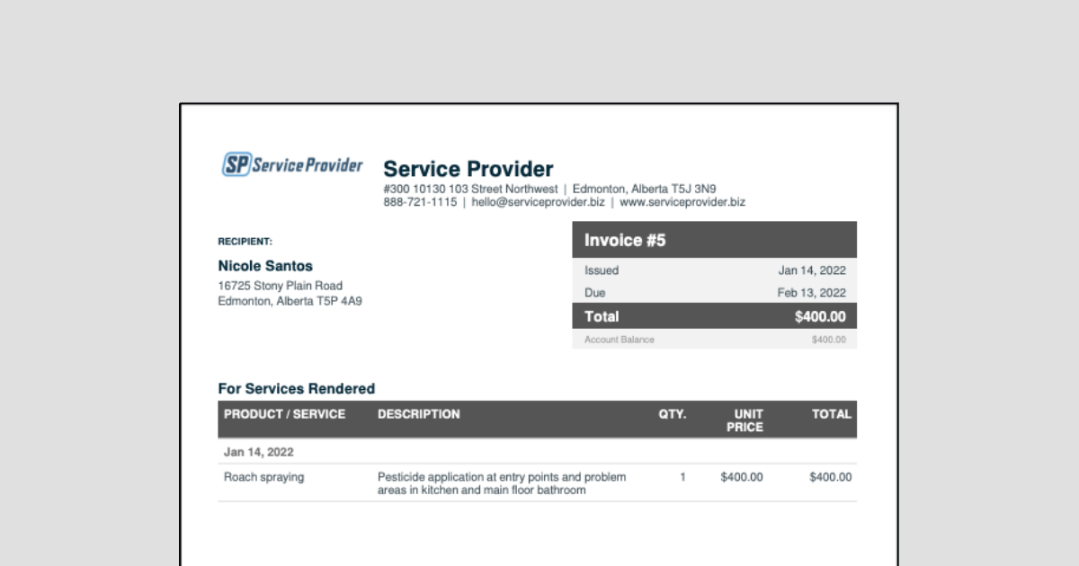Click 'Edmonton, Alberta T5J 3N9' in header
Image resolution: width=1079 pixels, height=566 pixels.
coord(644,189)
